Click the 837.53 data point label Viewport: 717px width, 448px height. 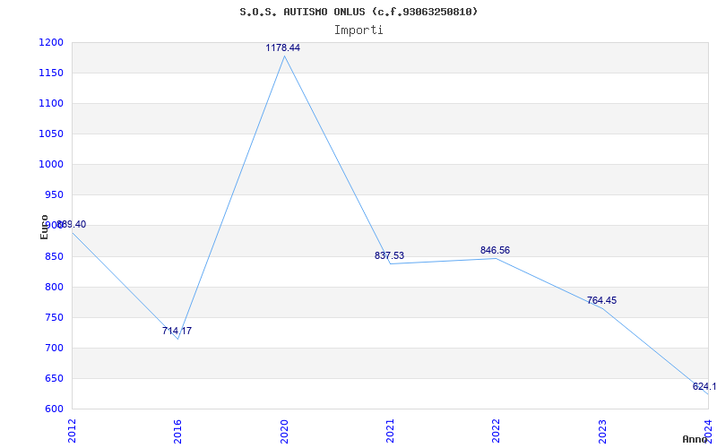[390, 256]
